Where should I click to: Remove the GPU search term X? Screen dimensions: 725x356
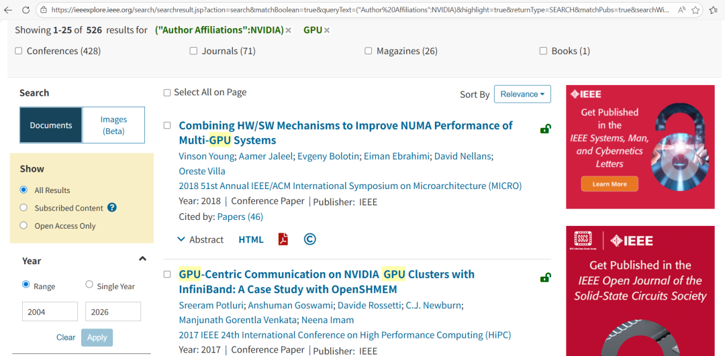coord(326,30)
